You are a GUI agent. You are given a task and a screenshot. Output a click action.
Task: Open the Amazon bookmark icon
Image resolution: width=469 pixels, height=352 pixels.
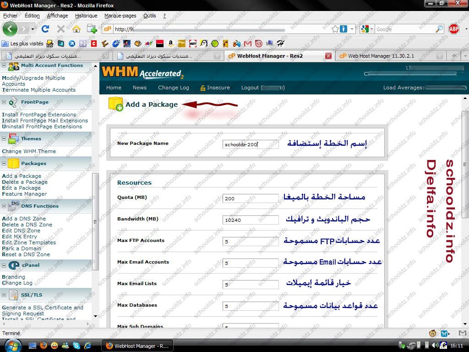click(170, 44)
